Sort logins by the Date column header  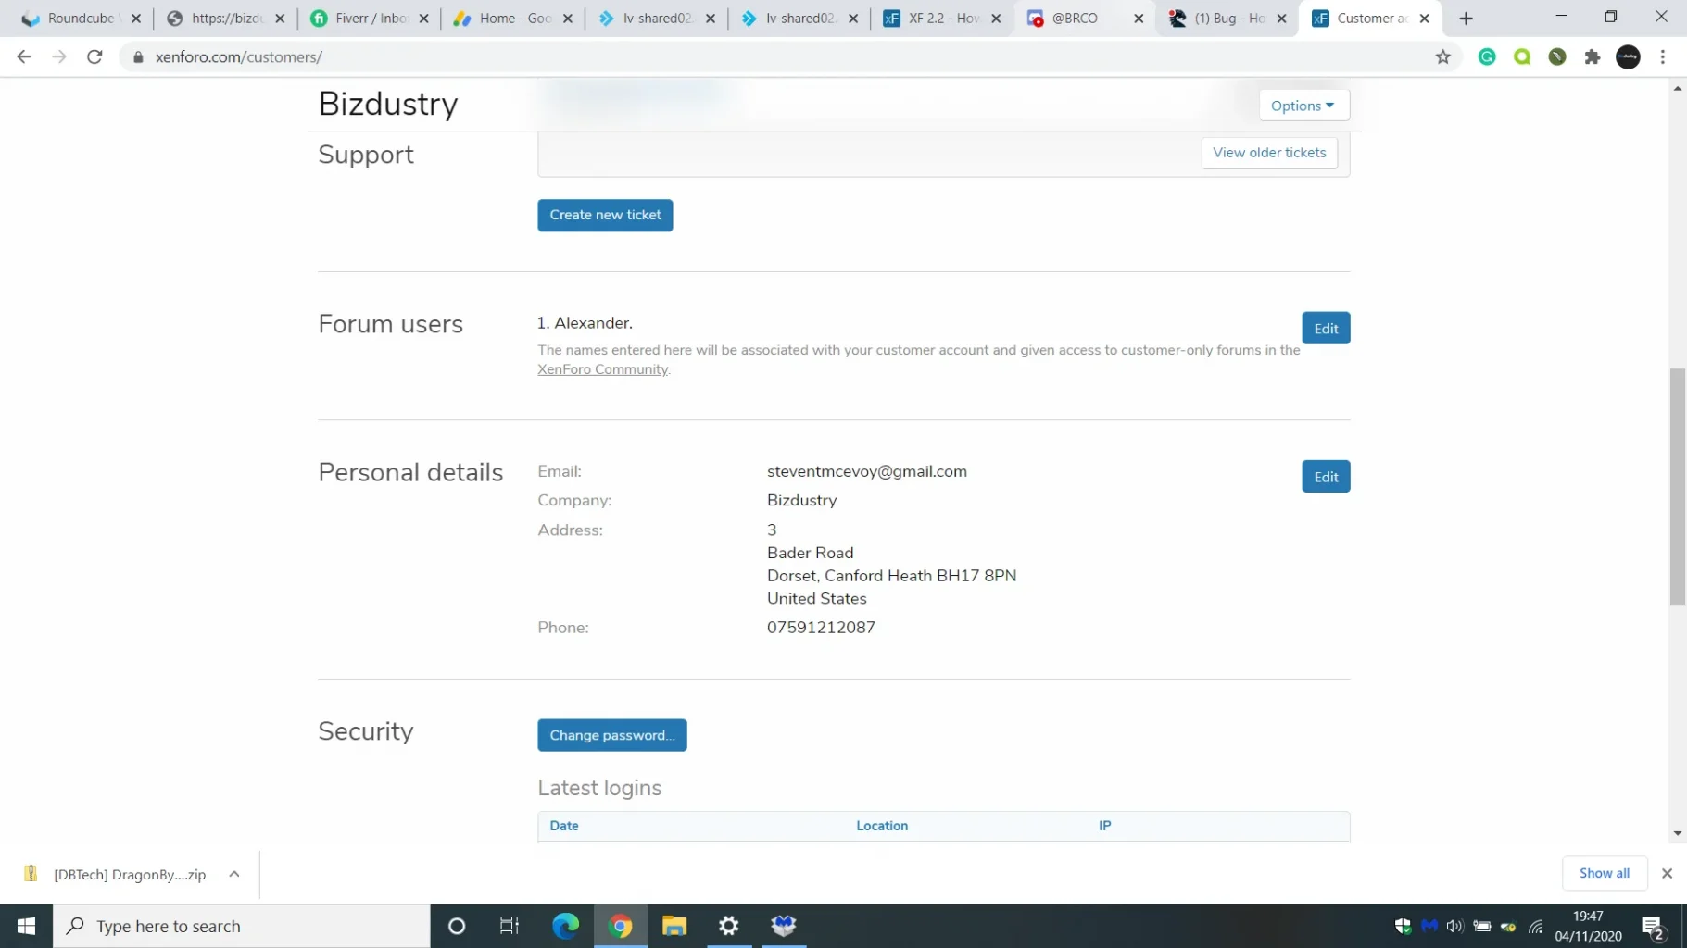564,826
